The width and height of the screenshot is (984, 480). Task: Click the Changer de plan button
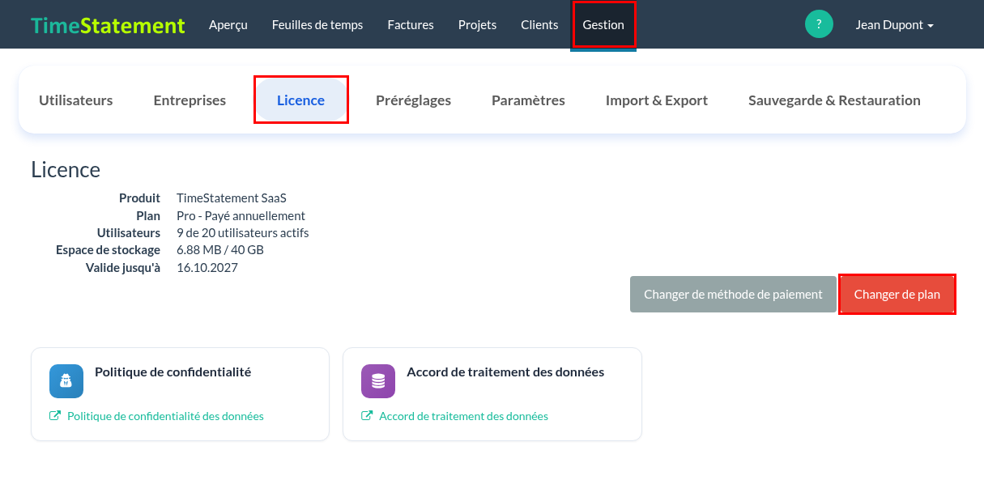(x=897, y=295)
